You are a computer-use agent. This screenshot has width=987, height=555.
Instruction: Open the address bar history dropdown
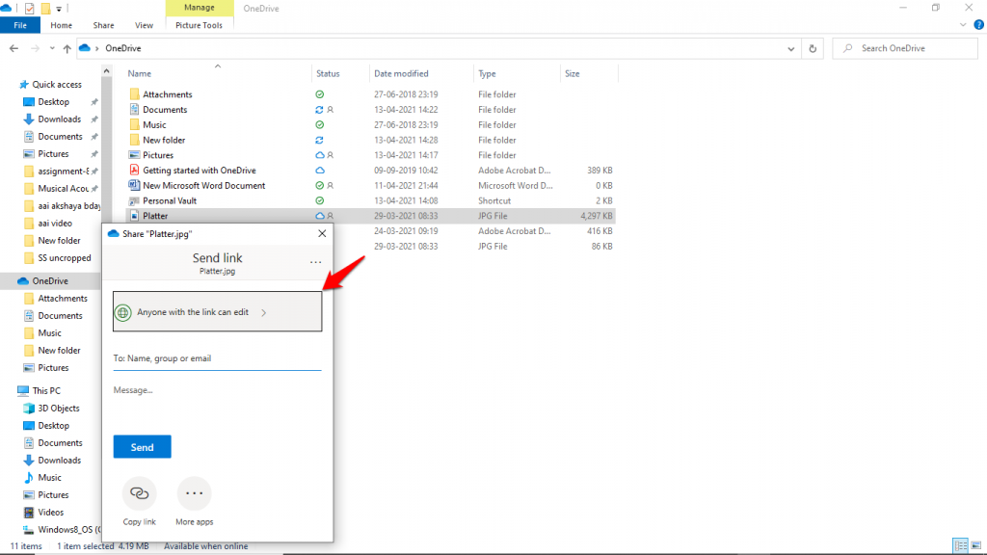[x=790, y=47]
